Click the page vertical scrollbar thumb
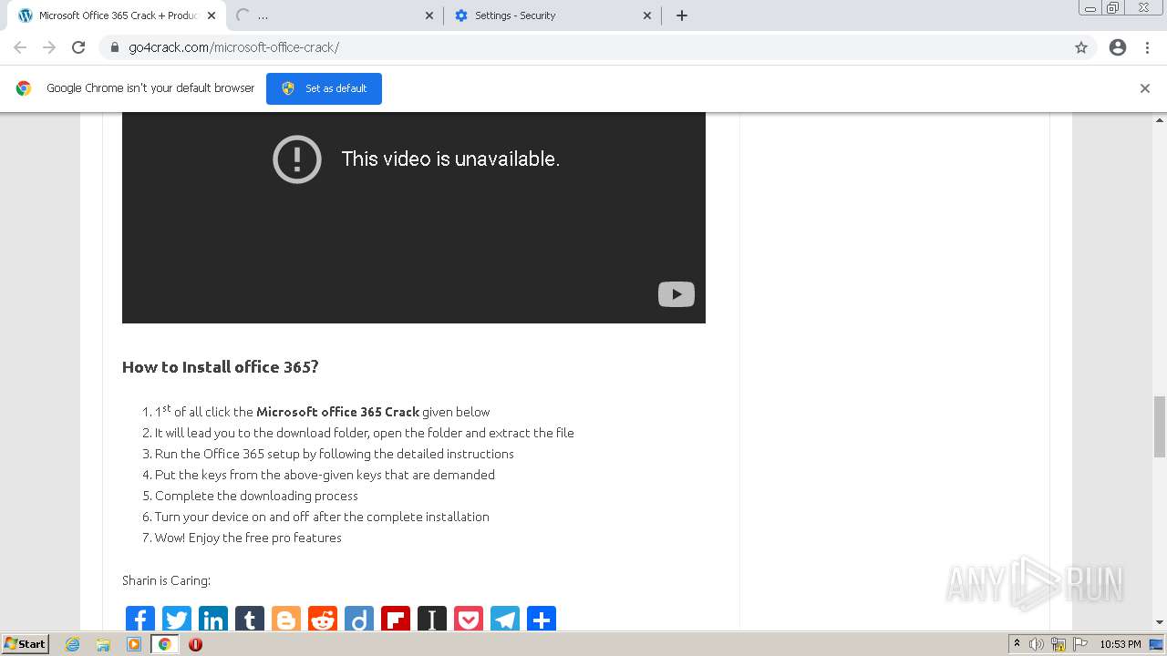 point(1160,426)
